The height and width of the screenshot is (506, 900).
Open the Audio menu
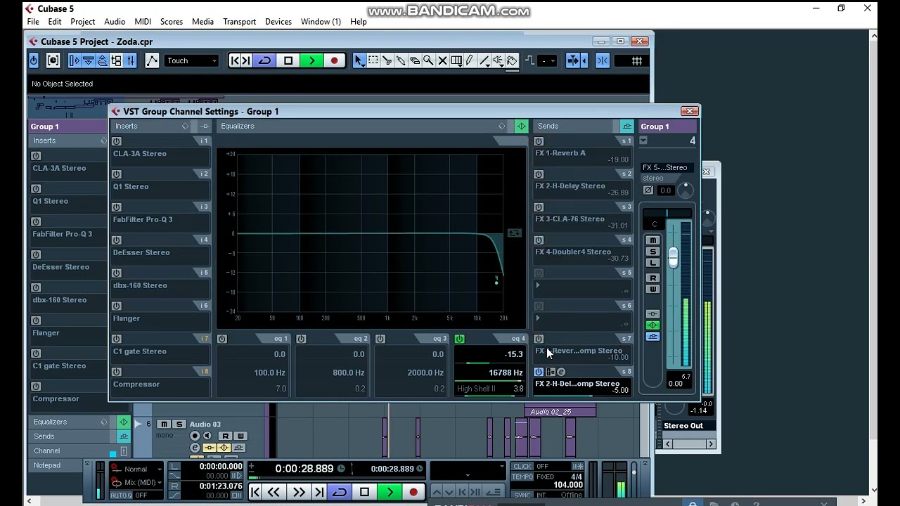click(x=115, y=22)
